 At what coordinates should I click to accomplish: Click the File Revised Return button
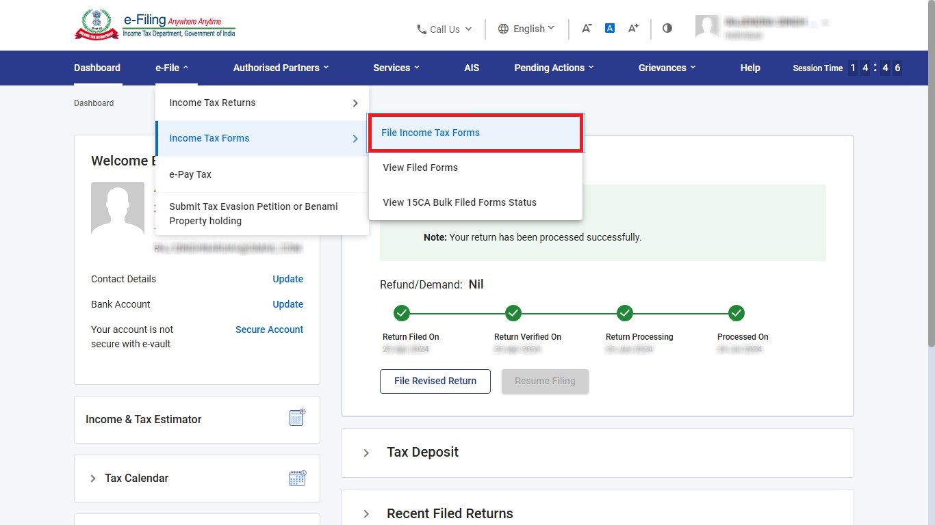click(x=435, y=381)
